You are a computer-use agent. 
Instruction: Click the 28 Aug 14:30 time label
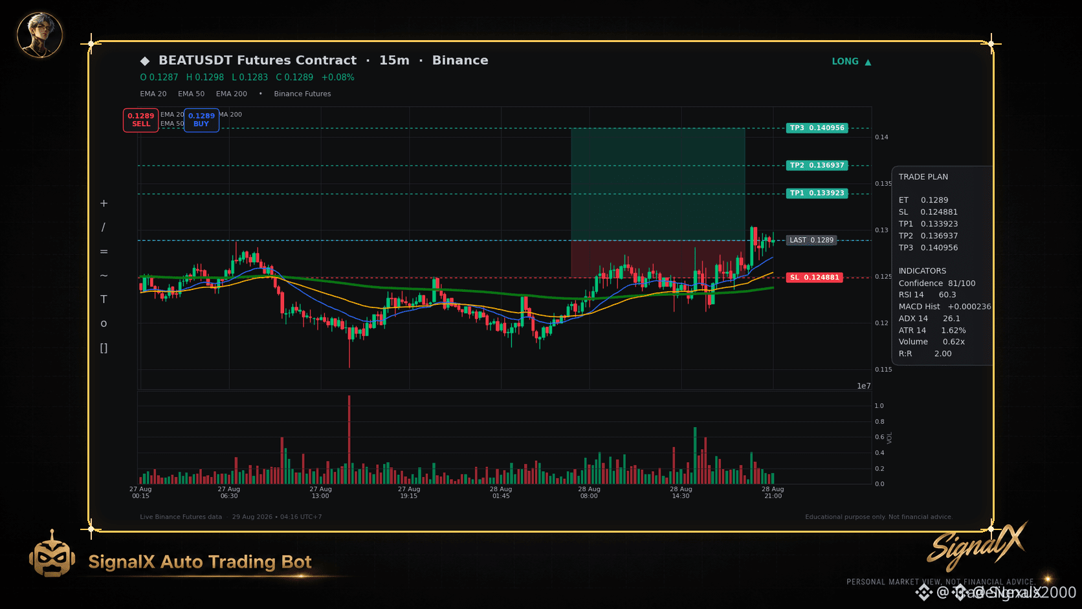tap(681, 493)
